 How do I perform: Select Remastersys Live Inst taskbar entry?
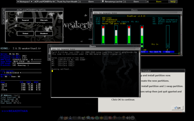click(112, 2)
